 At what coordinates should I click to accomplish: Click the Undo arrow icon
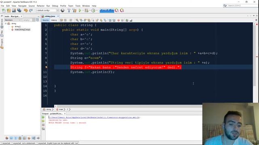pyautogui.click(x=25, y=10)
